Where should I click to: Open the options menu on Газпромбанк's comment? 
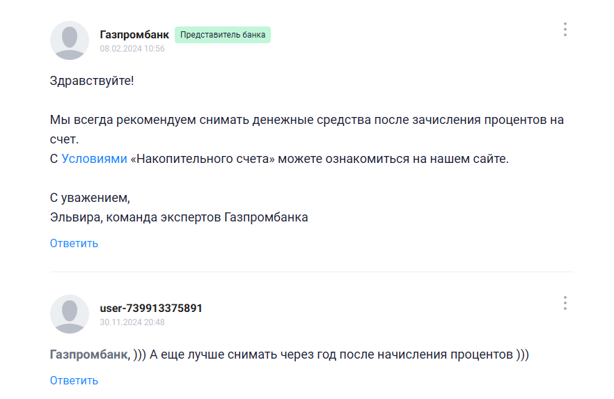pos(565,29)
